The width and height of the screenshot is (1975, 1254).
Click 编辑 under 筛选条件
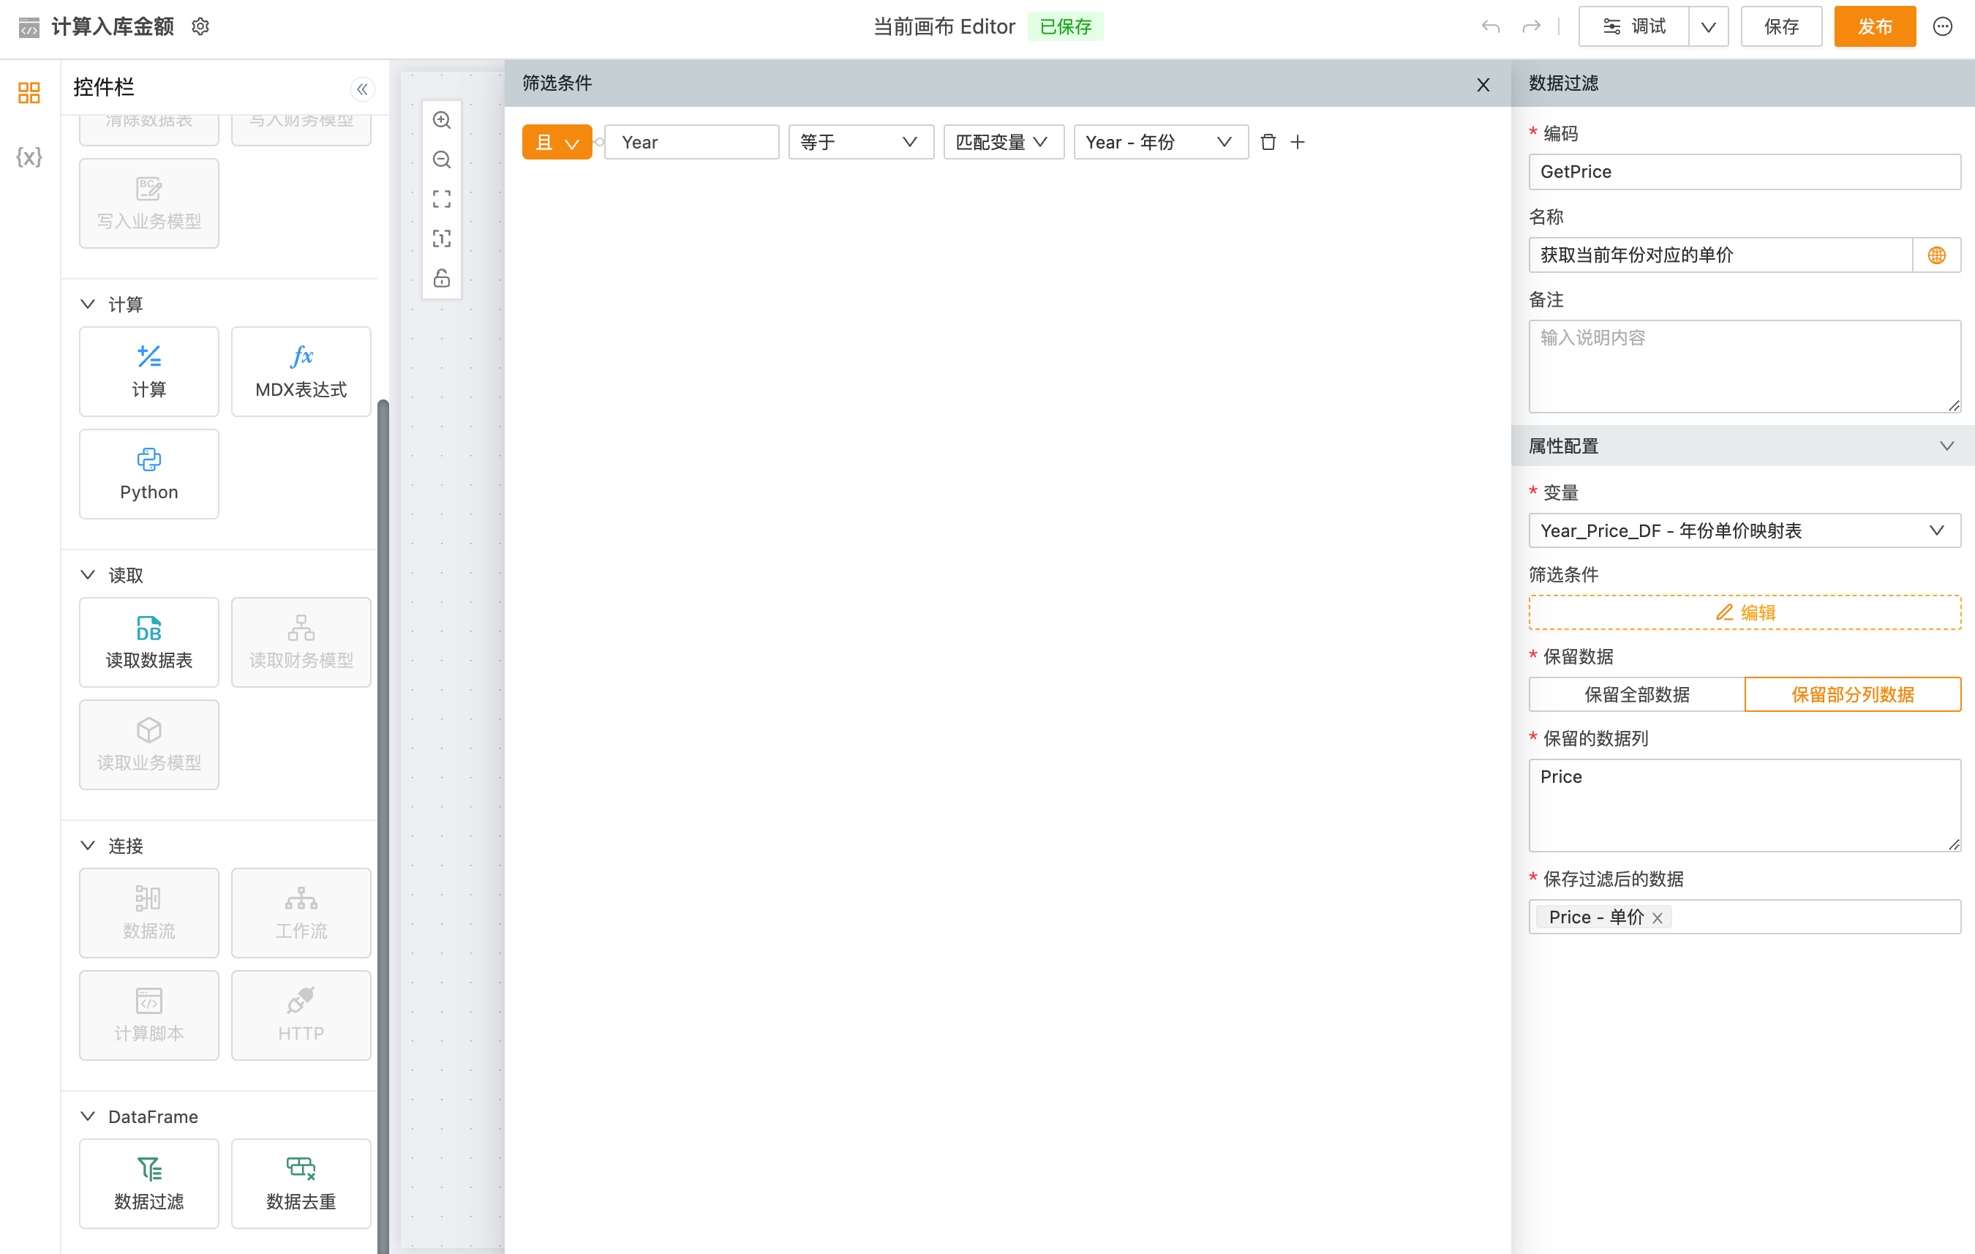click(x=1745, y=612)
